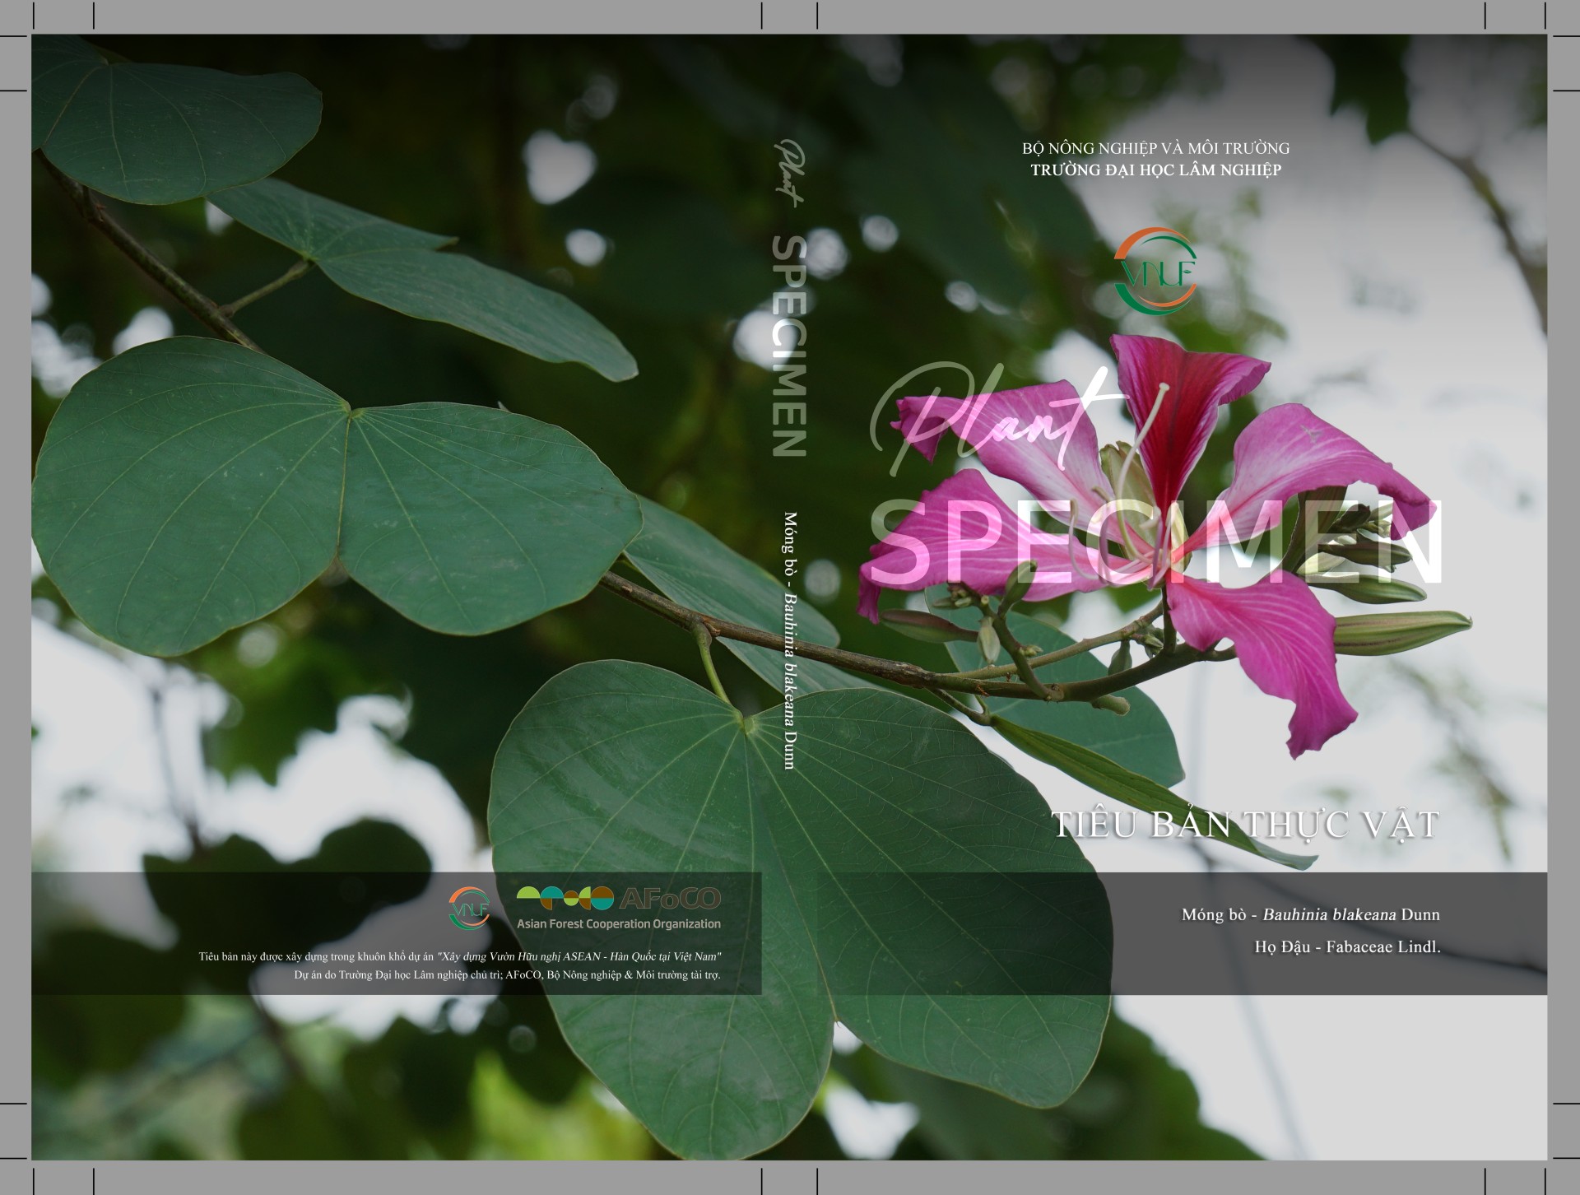Click the large 'SPECIMEN' title over the flower
Screen dimensions: 1580x1195
(x=1155, y=542)
